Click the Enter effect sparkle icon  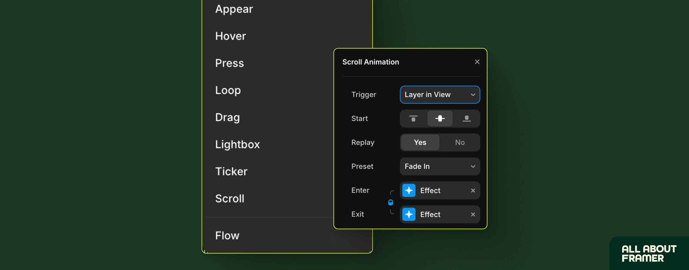click(x=409, y=190)
